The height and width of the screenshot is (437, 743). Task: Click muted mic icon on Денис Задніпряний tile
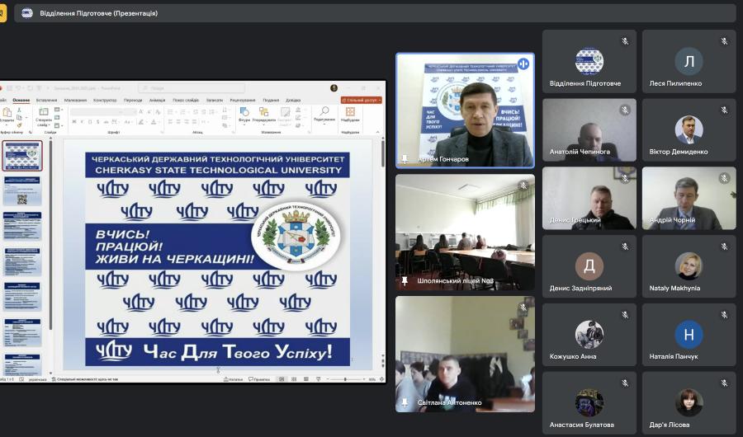point(625,247)
